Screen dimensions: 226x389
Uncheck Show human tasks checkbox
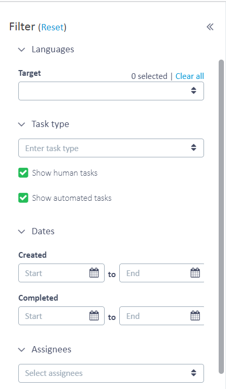click(24, 173)
